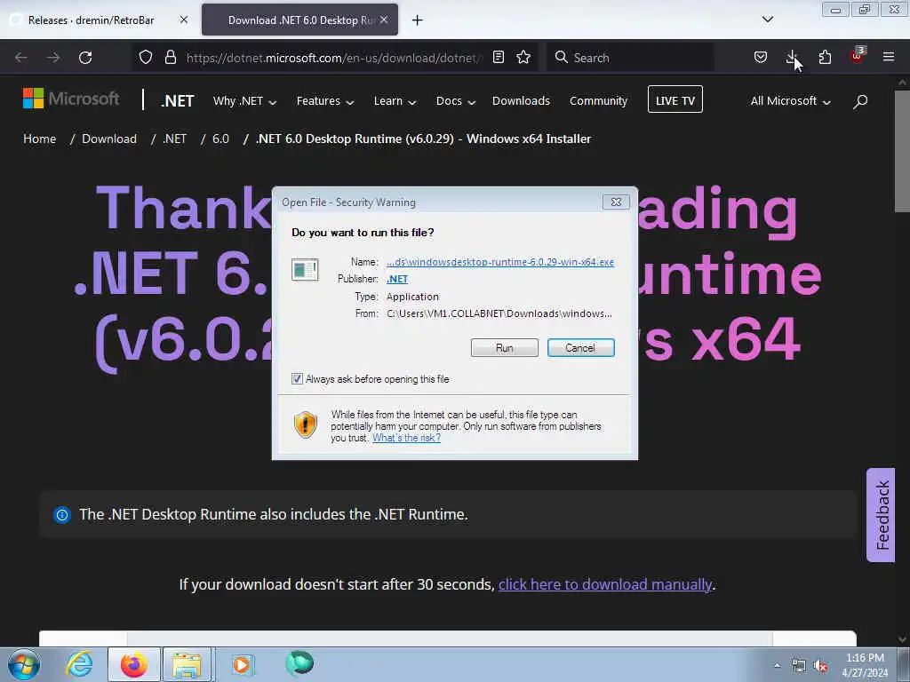Screen dimensions: 910x682
Task: Click Run in the Security Warning dialog
Action: pyautogui.click(x=505, y=347)
